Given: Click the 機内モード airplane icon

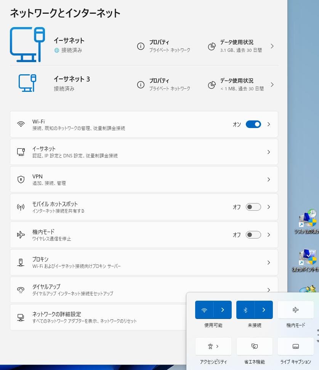Looking at the screenshot, I should 21,235.
